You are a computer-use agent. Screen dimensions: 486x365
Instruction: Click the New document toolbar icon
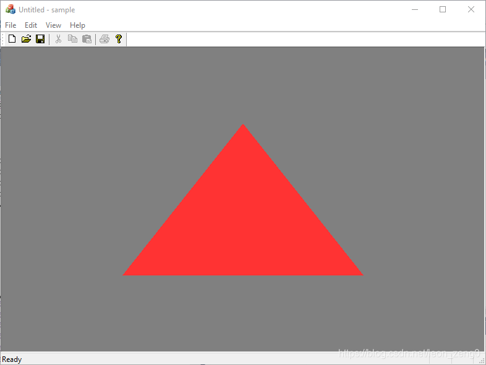tap(12, 39)
